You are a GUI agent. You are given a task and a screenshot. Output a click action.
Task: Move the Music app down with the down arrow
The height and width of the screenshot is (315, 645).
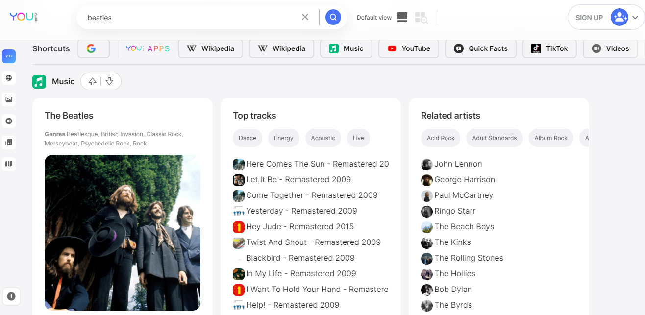(x=109, y=82)
